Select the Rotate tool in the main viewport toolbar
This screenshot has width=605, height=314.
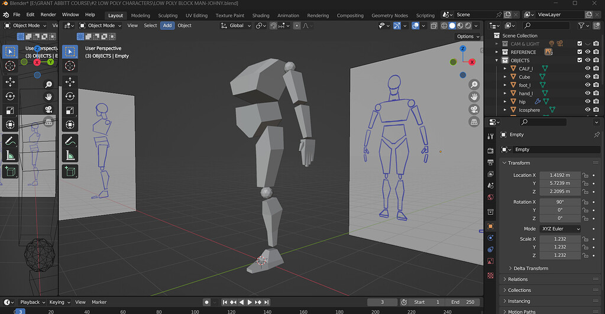pyautogui.click(x=70, y=96)
